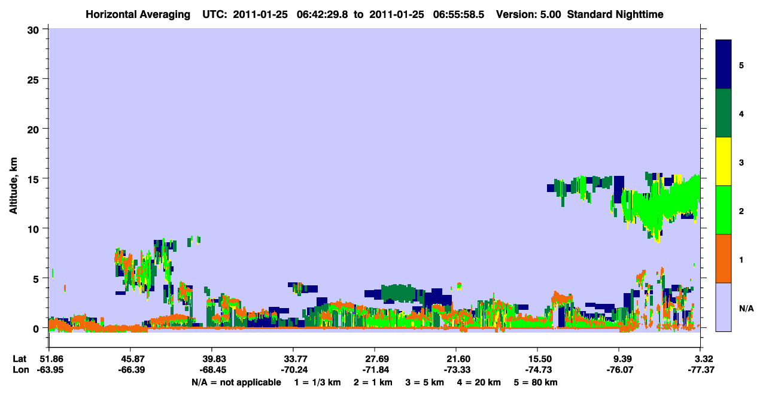
Task: Click the '3 = 5 km' legend entry
Action: (x=425, y=382)
